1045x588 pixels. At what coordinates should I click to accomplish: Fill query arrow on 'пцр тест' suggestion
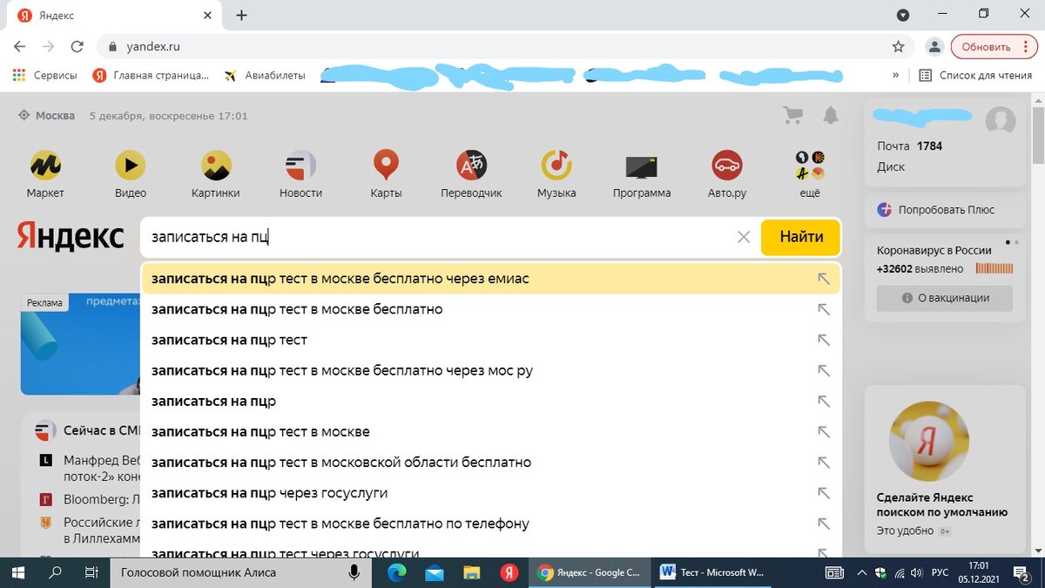(823, 340)
